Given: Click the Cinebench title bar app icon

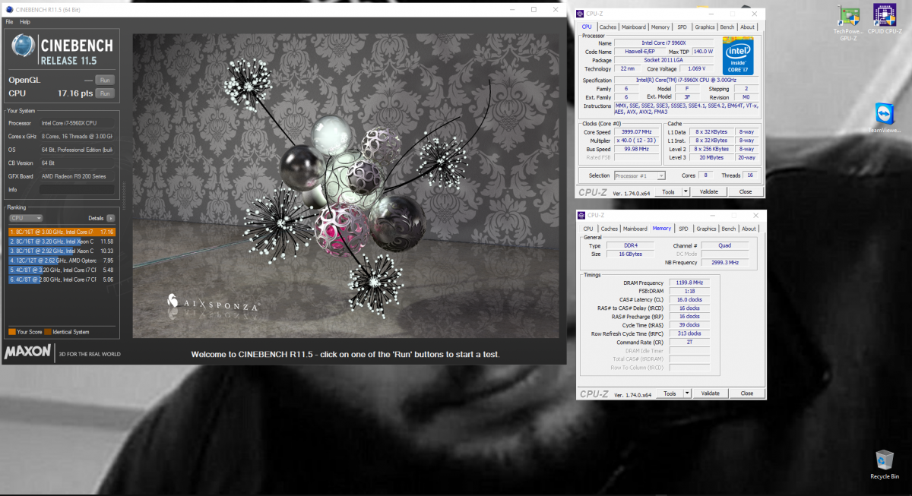Looking at the screenshot, I should point(8,10).
